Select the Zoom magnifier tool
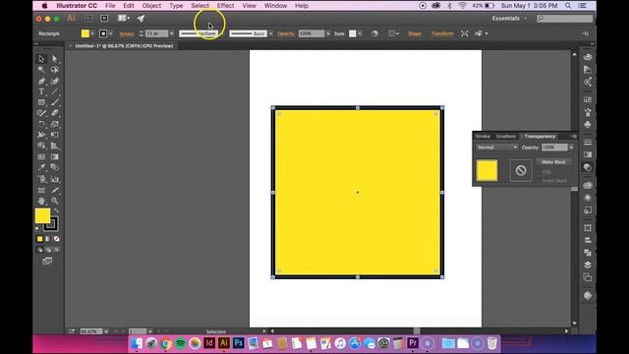The height and width of the screenshot is (354, 629). (x=55, y=201)
